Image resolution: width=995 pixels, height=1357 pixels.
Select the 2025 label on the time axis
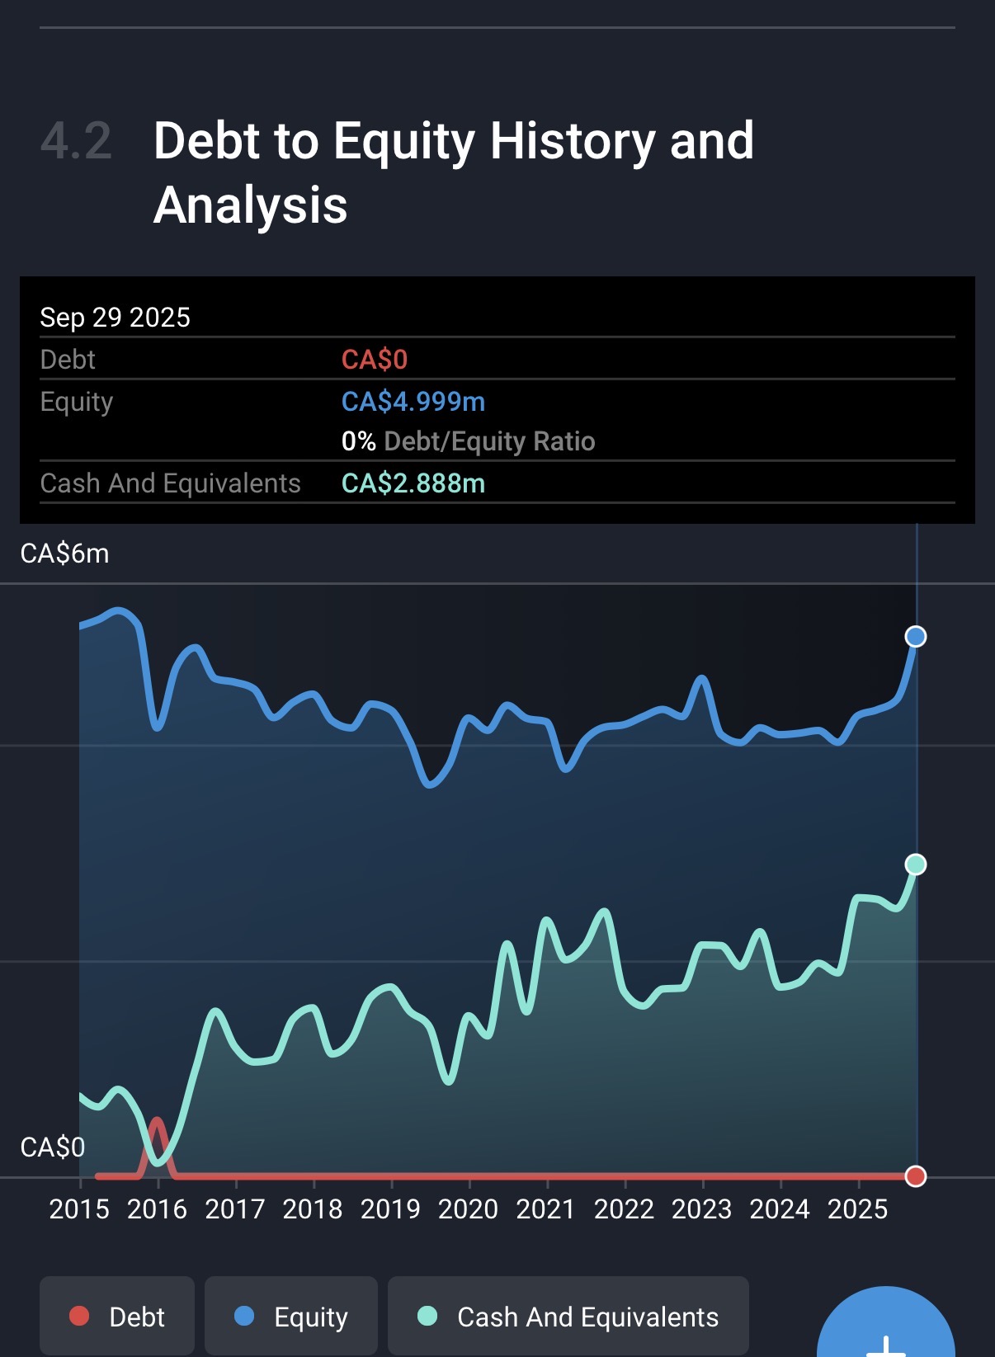point(857,1209)
